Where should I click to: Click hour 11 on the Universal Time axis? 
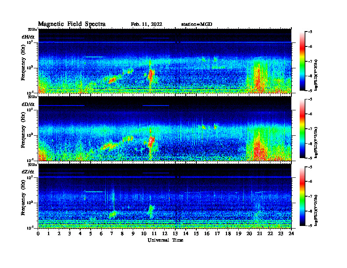tap(154, 233)
